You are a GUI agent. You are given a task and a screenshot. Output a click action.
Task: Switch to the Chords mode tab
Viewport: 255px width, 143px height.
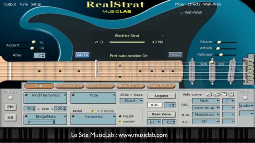100,86
